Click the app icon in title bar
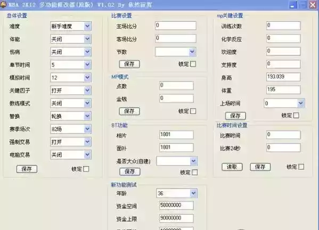This screenshot has width=319, height=230. [3, 4]
